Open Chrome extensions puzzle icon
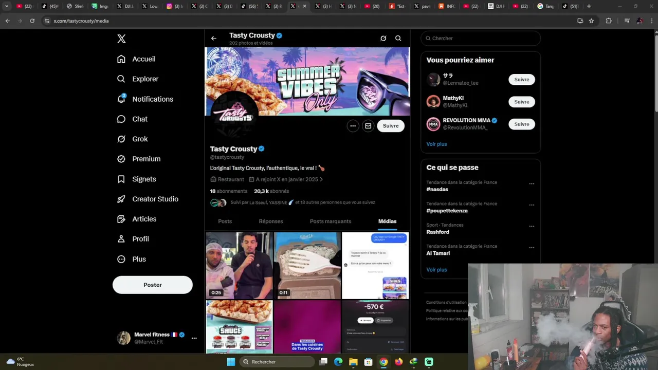The image size is (658, 370). click(x=609, y=21)
